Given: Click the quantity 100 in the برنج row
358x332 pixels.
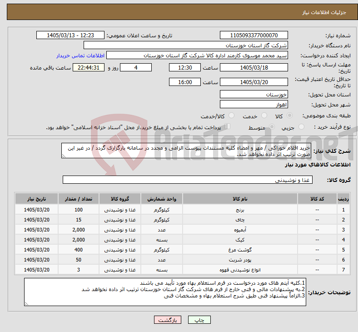Looking at the screenshot, I should 79,210.
